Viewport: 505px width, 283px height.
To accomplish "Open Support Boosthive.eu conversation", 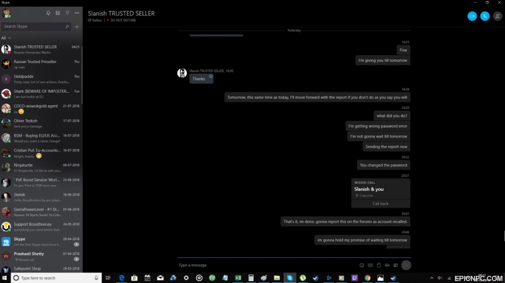I will tap(41, 227).
